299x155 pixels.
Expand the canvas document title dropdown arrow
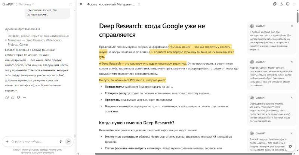139,4
